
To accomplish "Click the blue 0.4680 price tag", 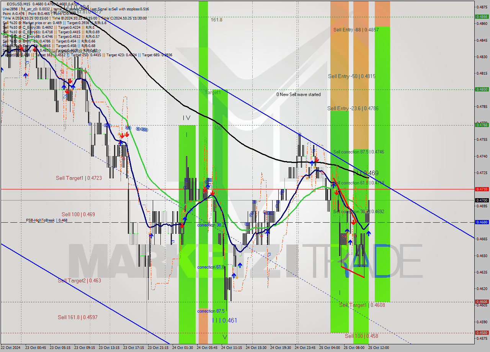I will (481, 222).
